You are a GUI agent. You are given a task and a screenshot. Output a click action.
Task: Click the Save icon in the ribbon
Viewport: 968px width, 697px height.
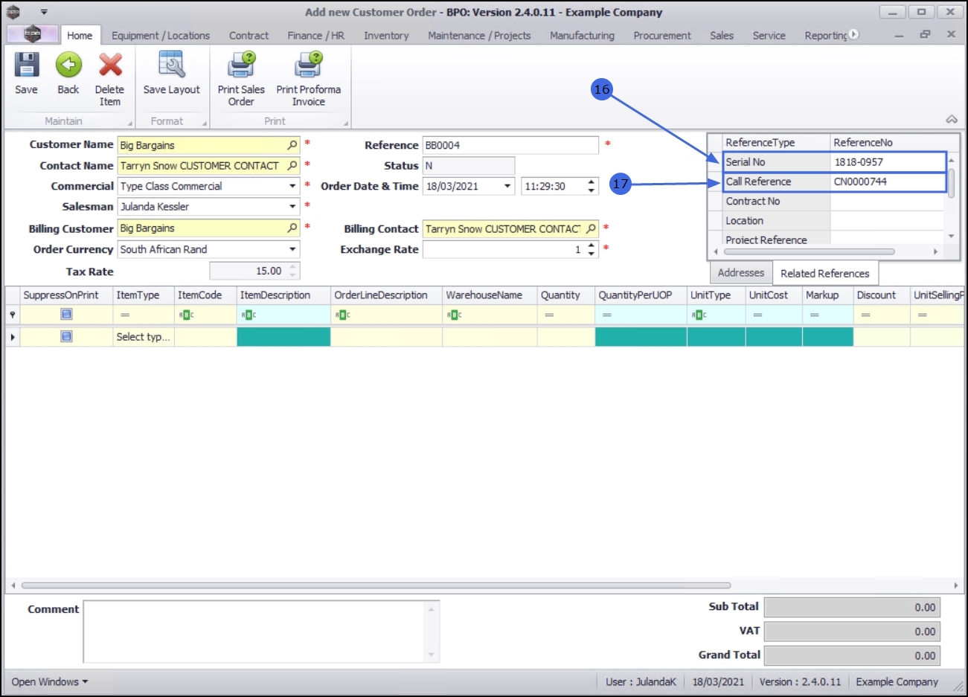tap(27, 65)
